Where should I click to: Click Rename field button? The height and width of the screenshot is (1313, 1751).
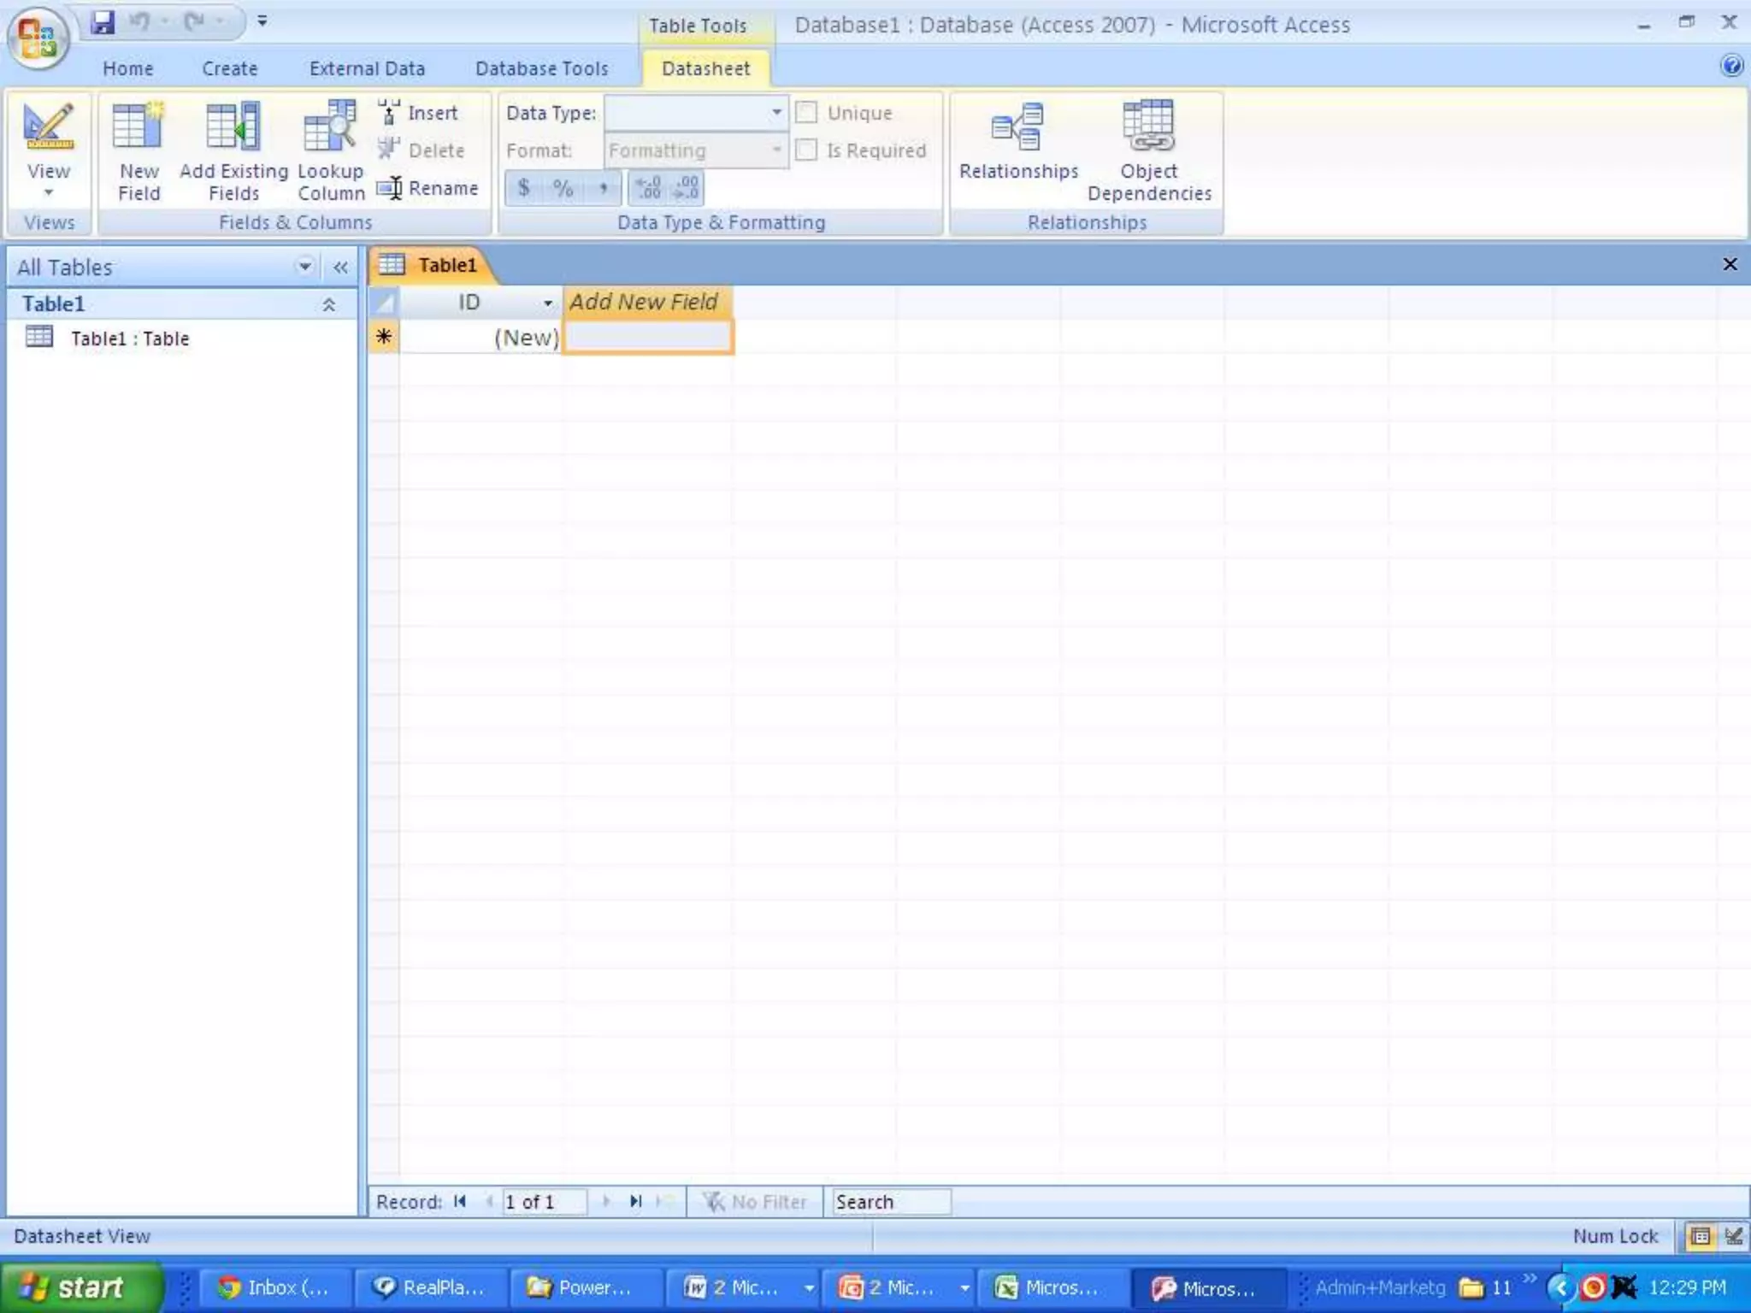(x=428, y=188)
